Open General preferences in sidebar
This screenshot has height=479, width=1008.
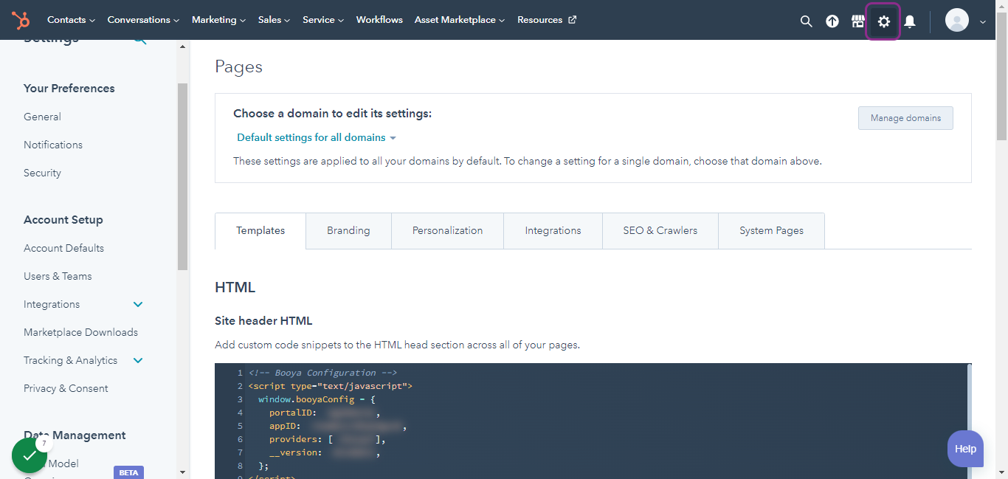pyautogui.click(x=42, y=117)
